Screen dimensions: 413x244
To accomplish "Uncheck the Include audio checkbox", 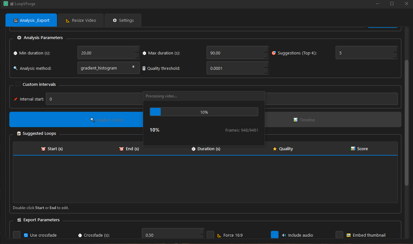I will [275, 235].
